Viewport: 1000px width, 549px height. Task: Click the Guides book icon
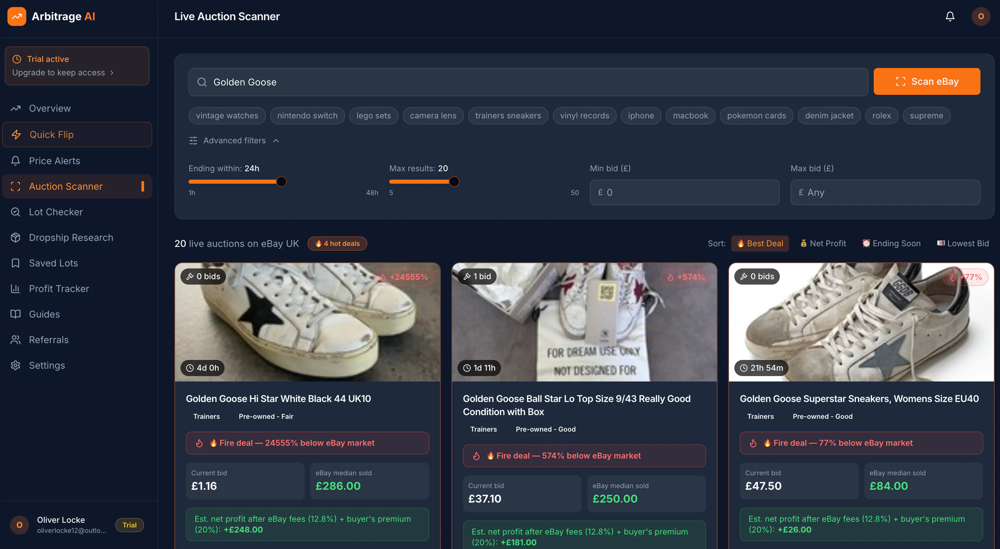pyautogui.click(x=15, y=314)
